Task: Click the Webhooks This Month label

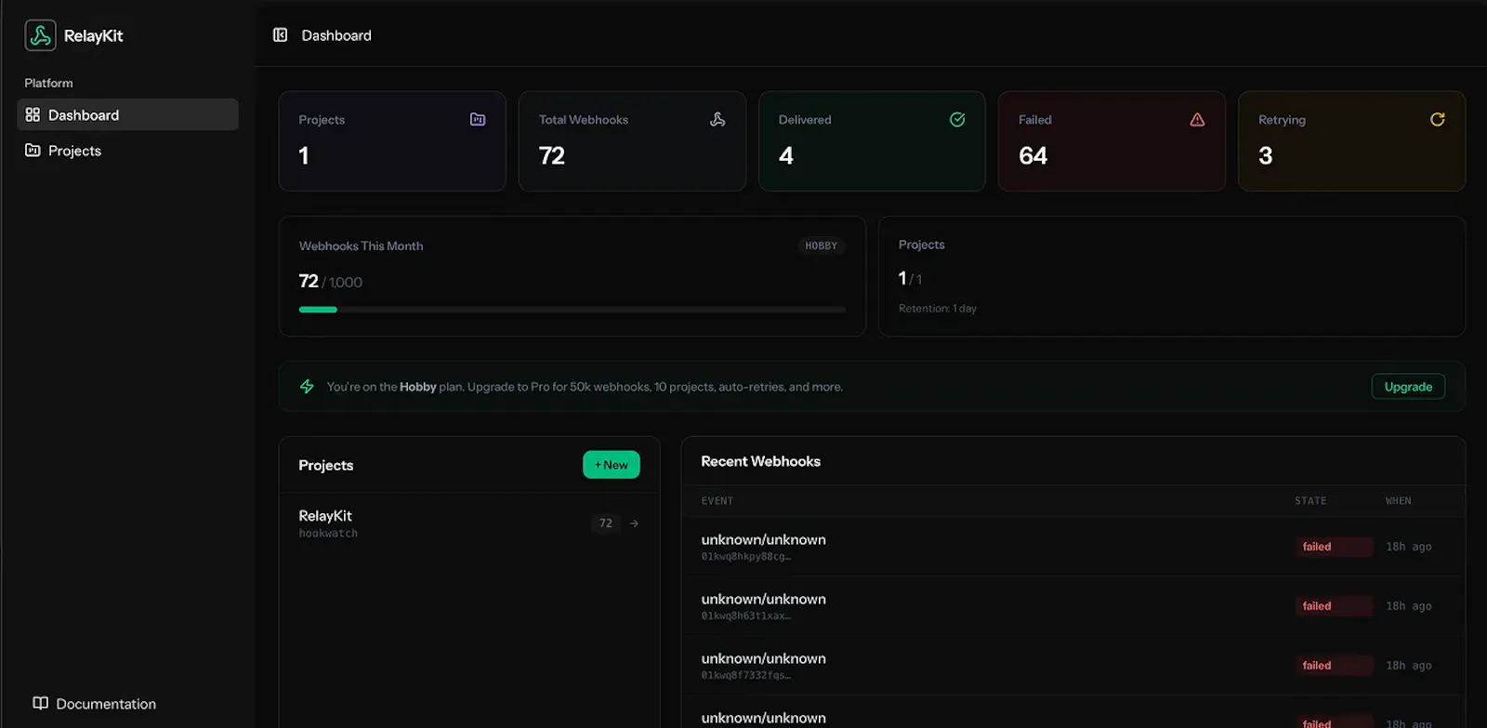Action: click(x=361, y=246)
